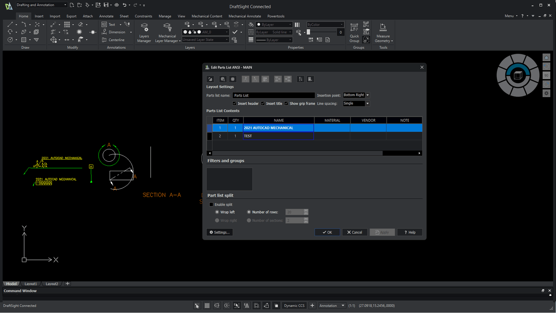
Task: Switch to the Constraints ribbon tab
Action: coord(143,16)
